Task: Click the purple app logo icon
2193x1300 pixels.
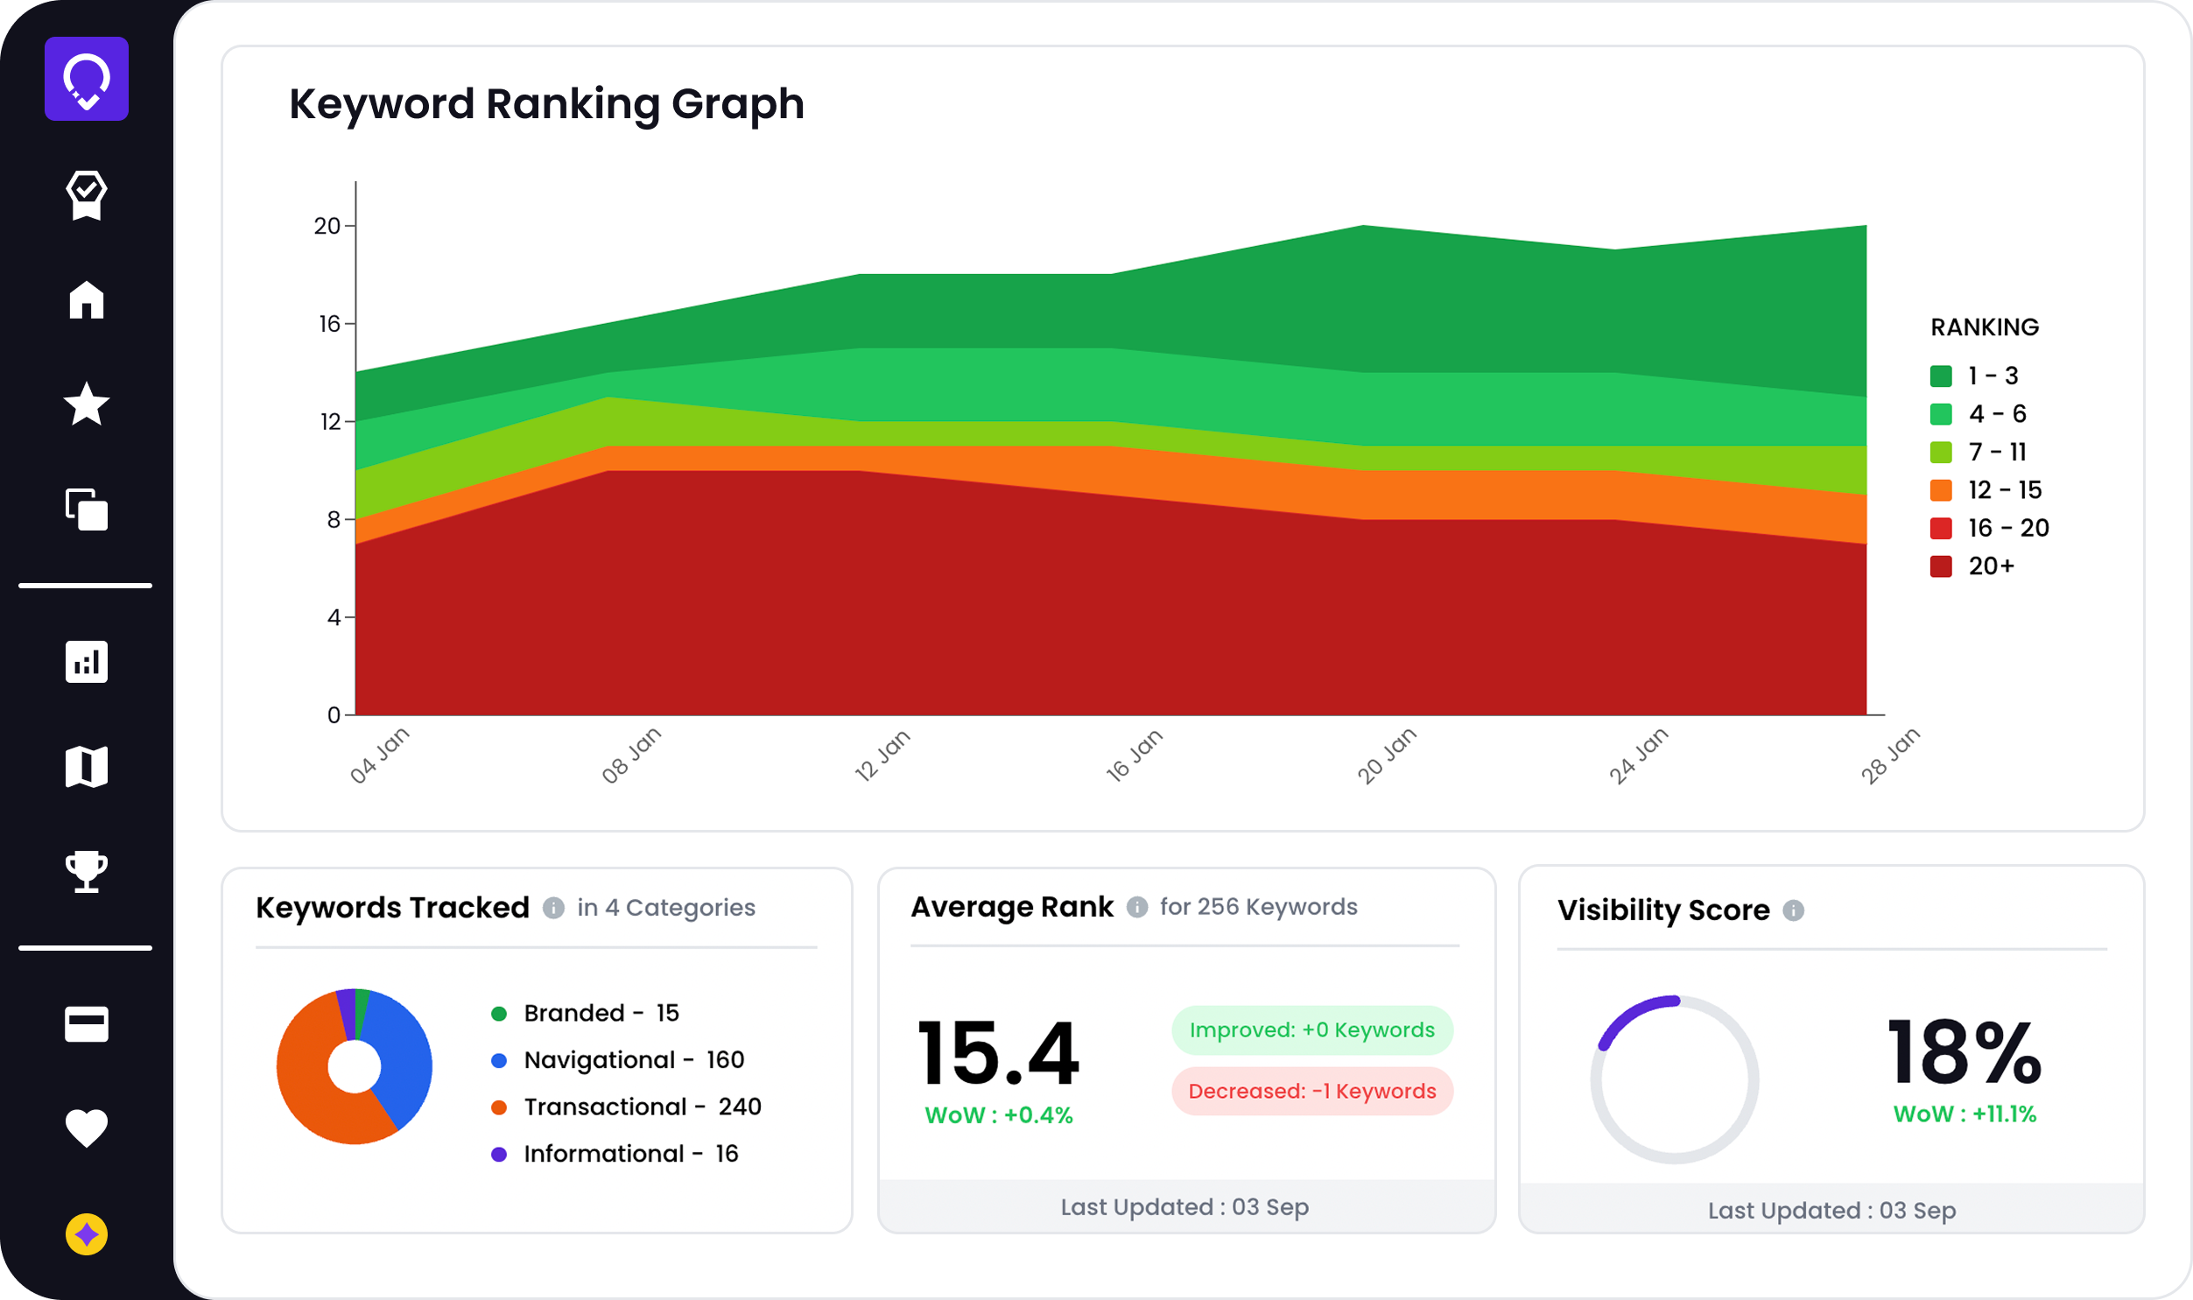Action: tap(86, 79)
